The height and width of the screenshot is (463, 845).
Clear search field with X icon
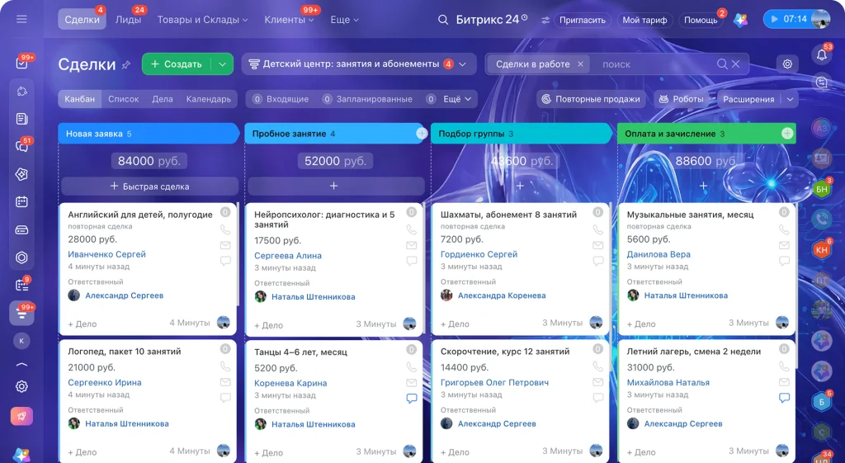pos(735,64)
